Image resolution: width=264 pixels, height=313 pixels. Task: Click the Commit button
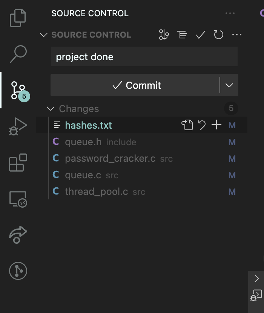pos(135,85)
